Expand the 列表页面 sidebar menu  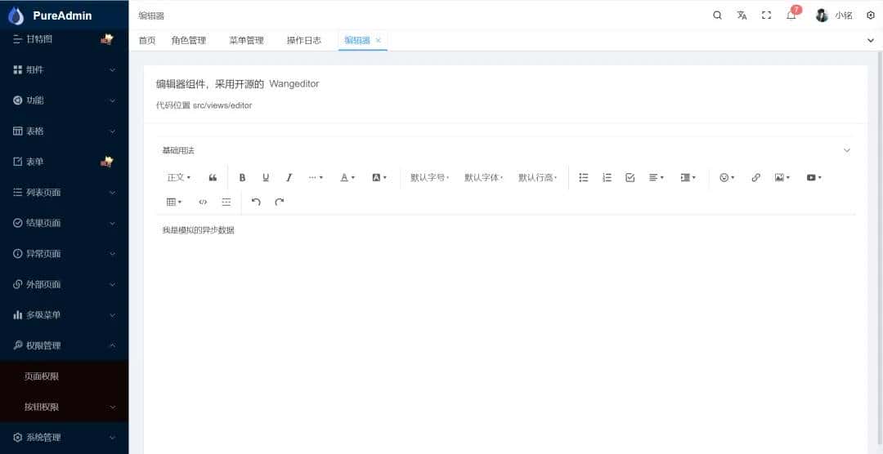click(65, 193)
